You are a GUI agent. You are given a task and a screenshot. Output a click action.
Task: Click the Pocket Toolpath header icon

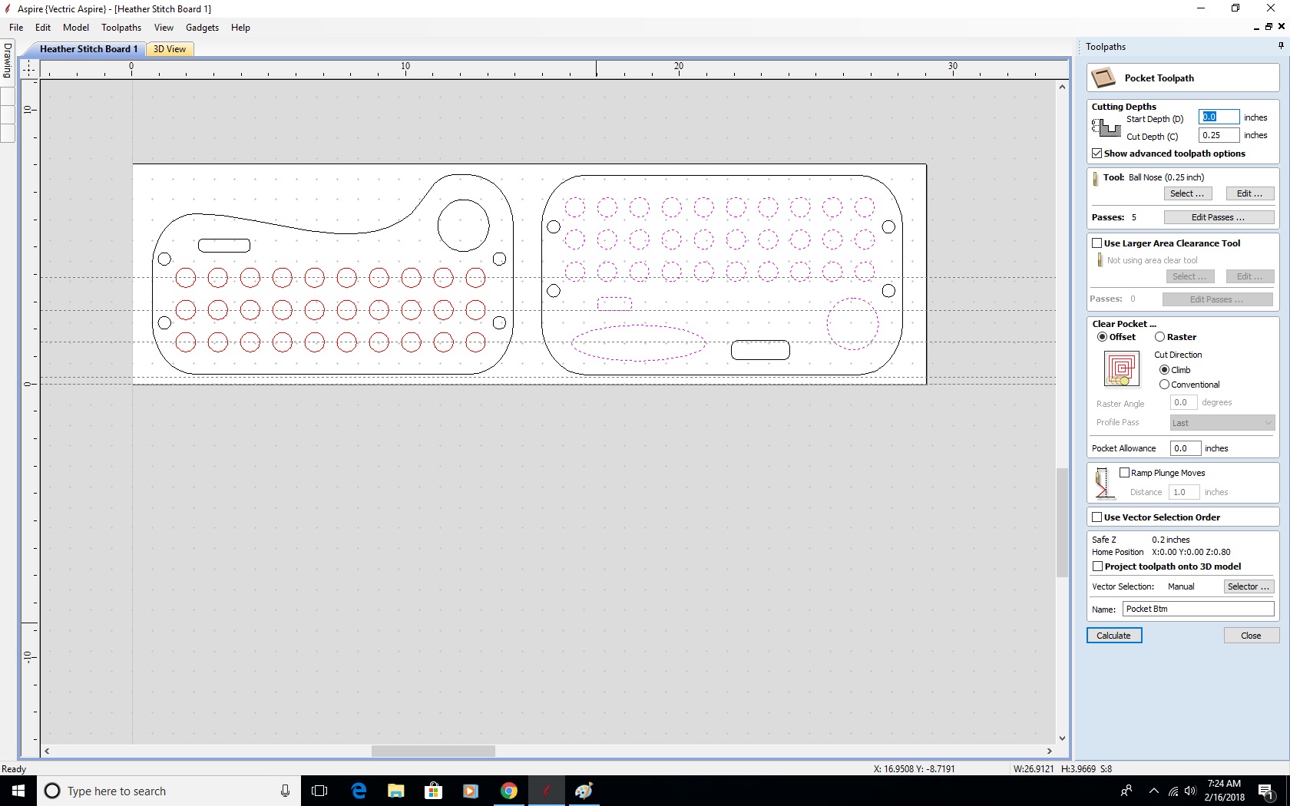coord(1103,78)
